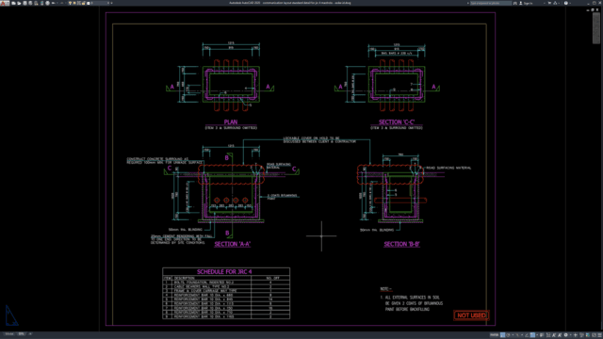Toggle the first highlighted drafting mode in status bar
The height and width of the screenshot is (339, 603).
(502, 335)
